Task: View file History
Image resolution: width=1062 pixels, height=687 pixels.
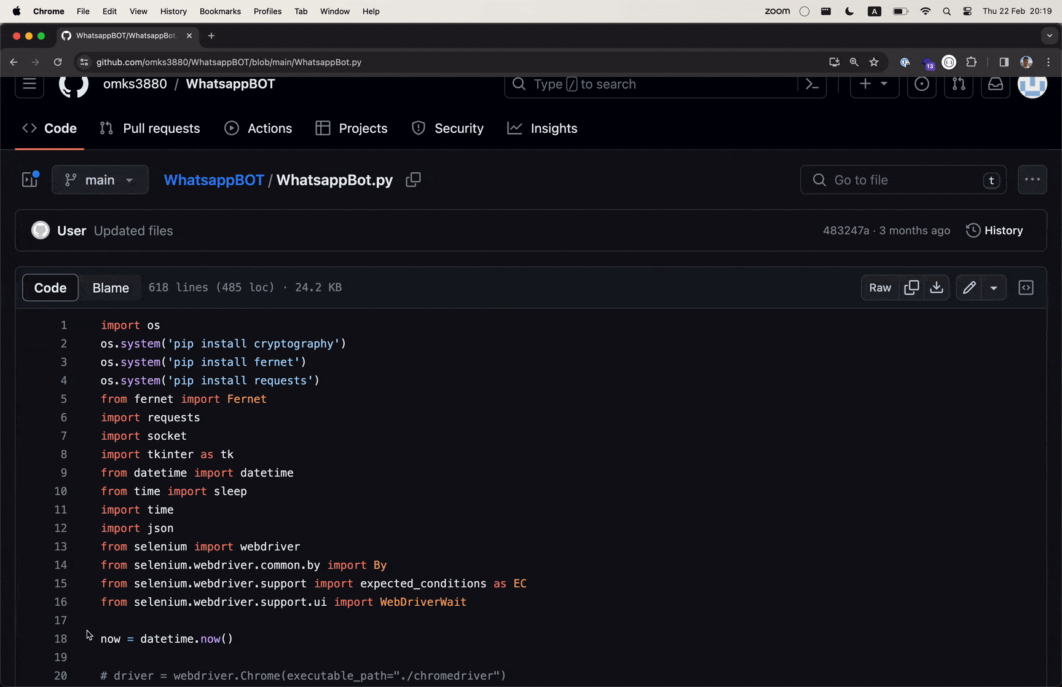Action: [994, 231]
